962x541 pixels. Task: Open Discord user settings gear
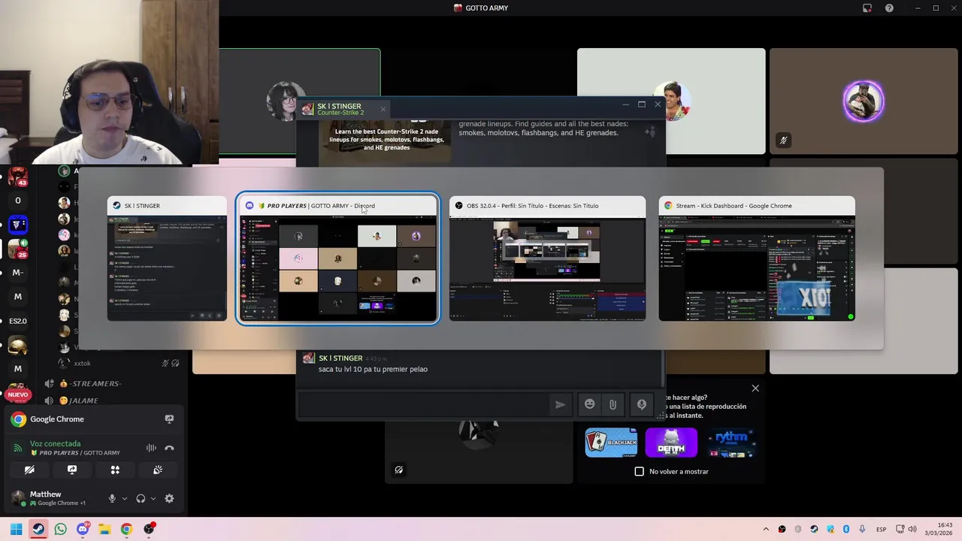(169, 498)
